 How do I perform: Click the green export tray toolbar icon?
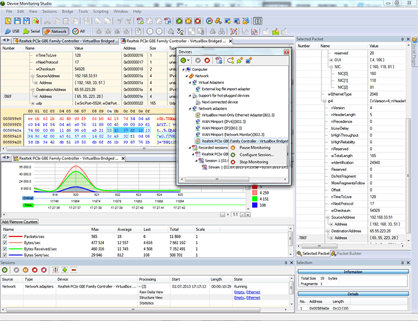point(275,32)
